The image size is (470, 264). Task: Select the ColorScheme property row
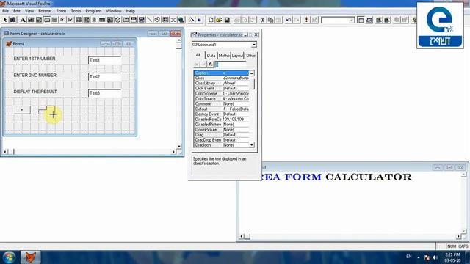point(221,93)
